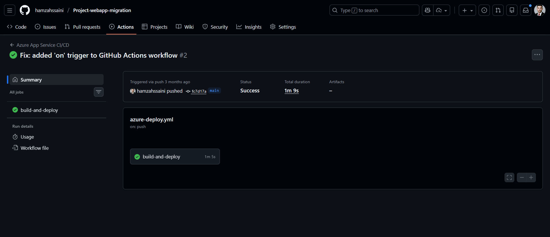Image resolution: width=550 pixels, height=237 pixels.
Task: Open build-and-deploy job card in graph
Action: [175, 157]
